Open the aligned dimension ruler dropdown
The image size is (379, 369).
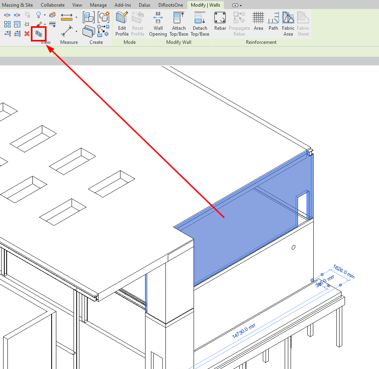pyautogui.click(x=76, y=17)
